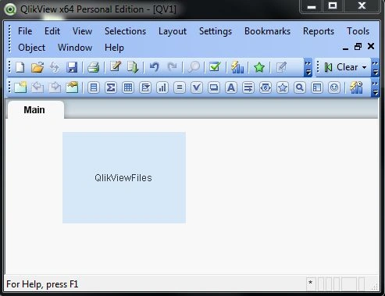The width and height of the screenshot is (385, 296).
Task: Create a Multi Box object
Action: [x=145, y=87]
